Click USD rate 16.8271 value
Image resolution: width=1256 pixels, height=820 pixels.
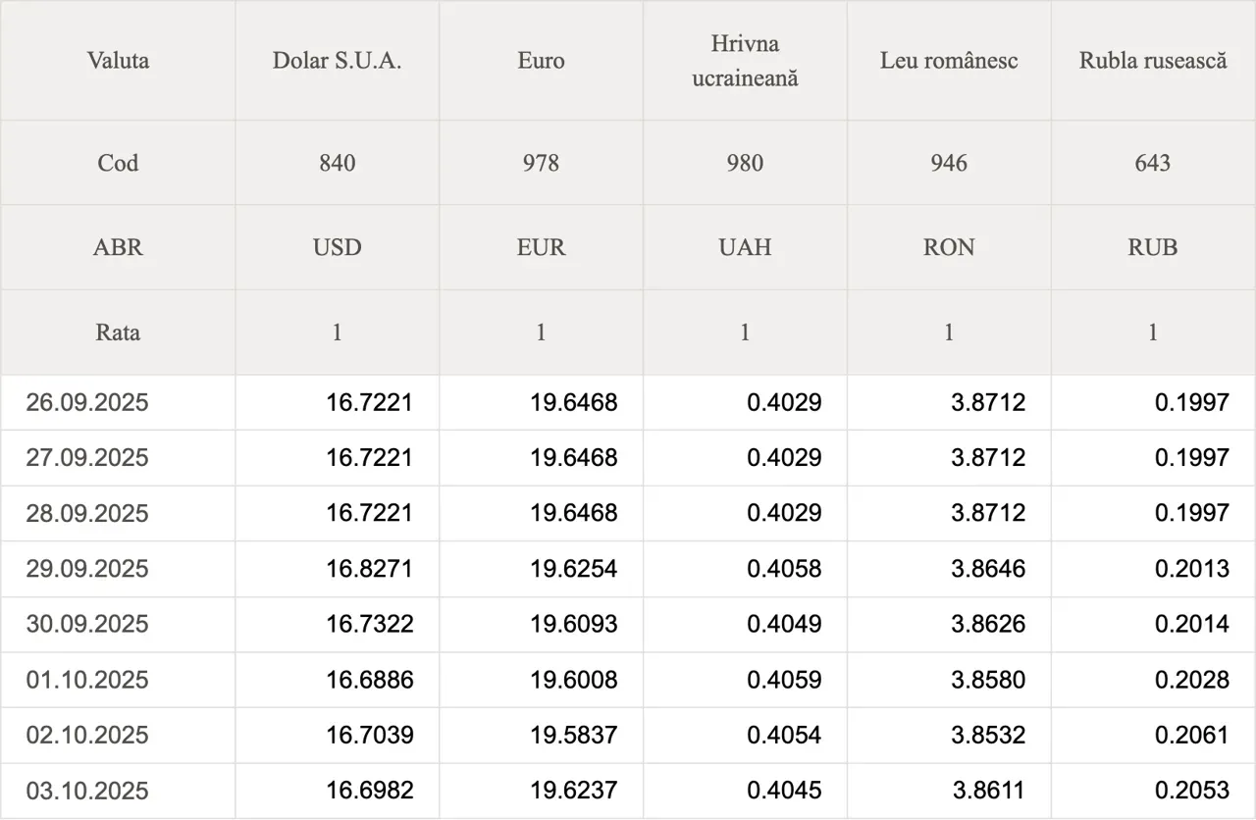coord(369,569)
